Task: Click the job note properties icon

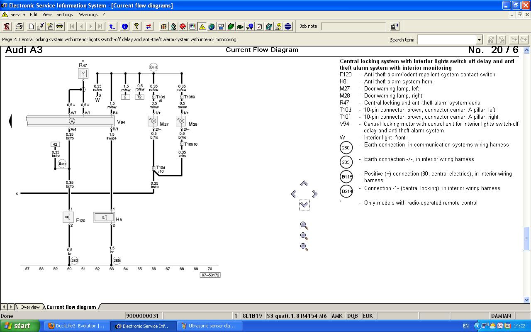Action: pos(395,27)
